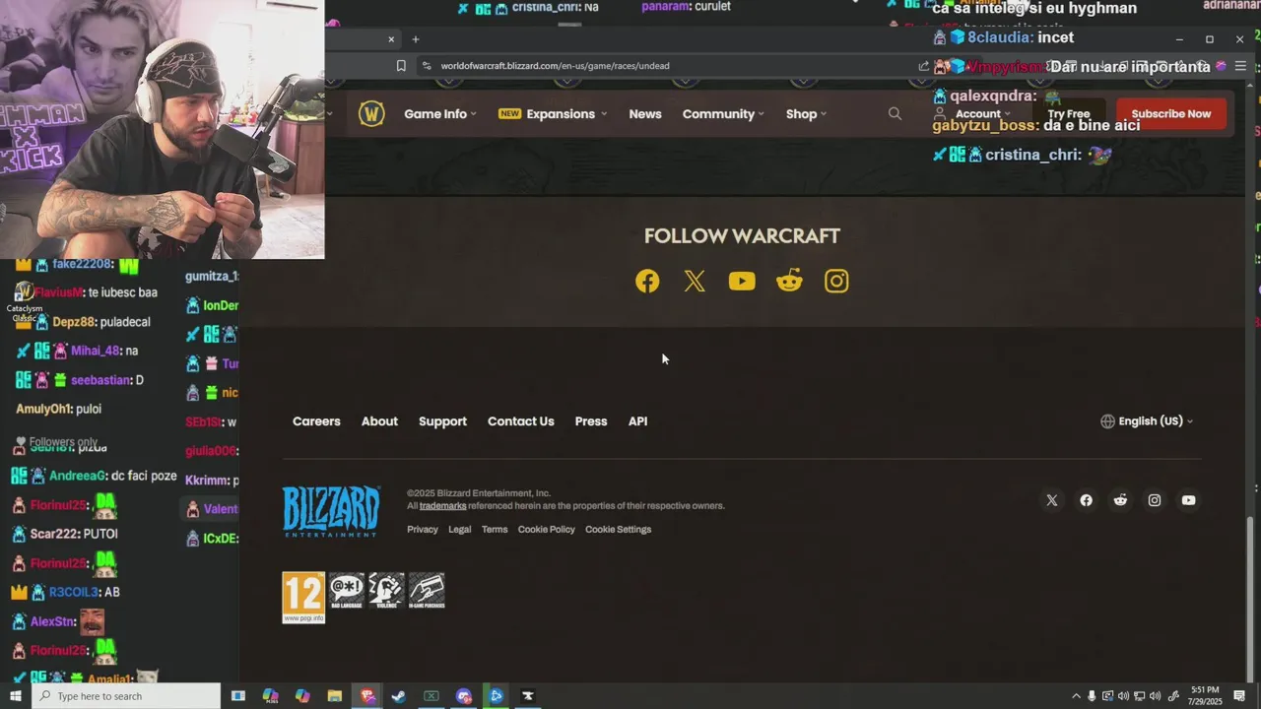
Task: Open the About footer link
Action: 379,421
